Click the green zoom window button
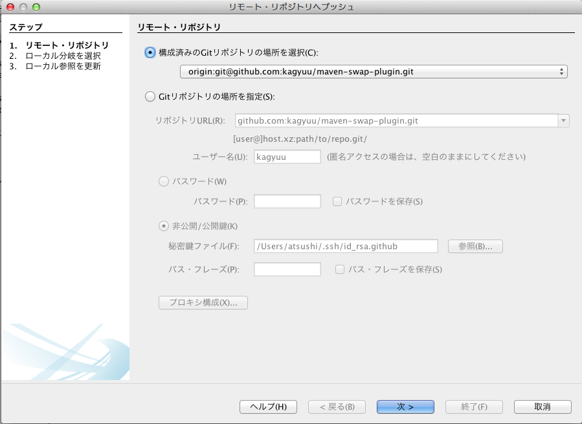 click(x=36, y=7)
